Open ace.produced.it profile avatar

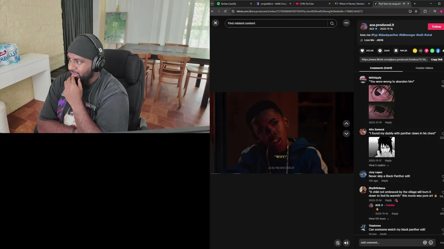click(x=364, y=27)
